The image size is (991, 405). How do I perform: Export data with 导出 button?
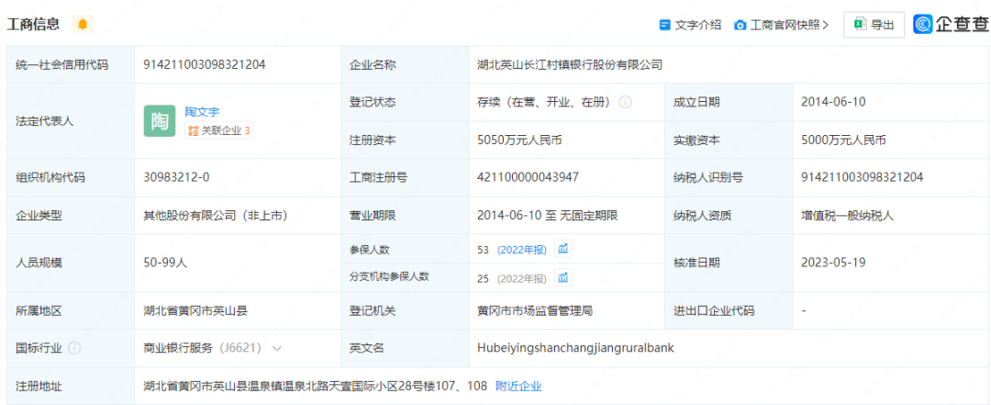874,25
